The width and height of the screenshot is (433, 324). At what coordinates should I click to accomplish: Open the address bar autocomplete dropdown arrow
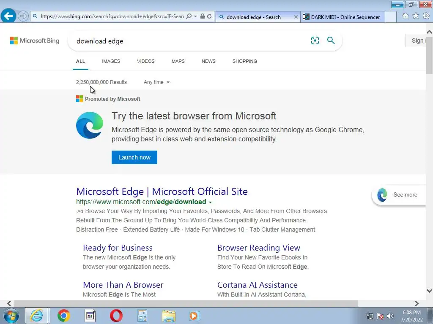pos(195,16)
